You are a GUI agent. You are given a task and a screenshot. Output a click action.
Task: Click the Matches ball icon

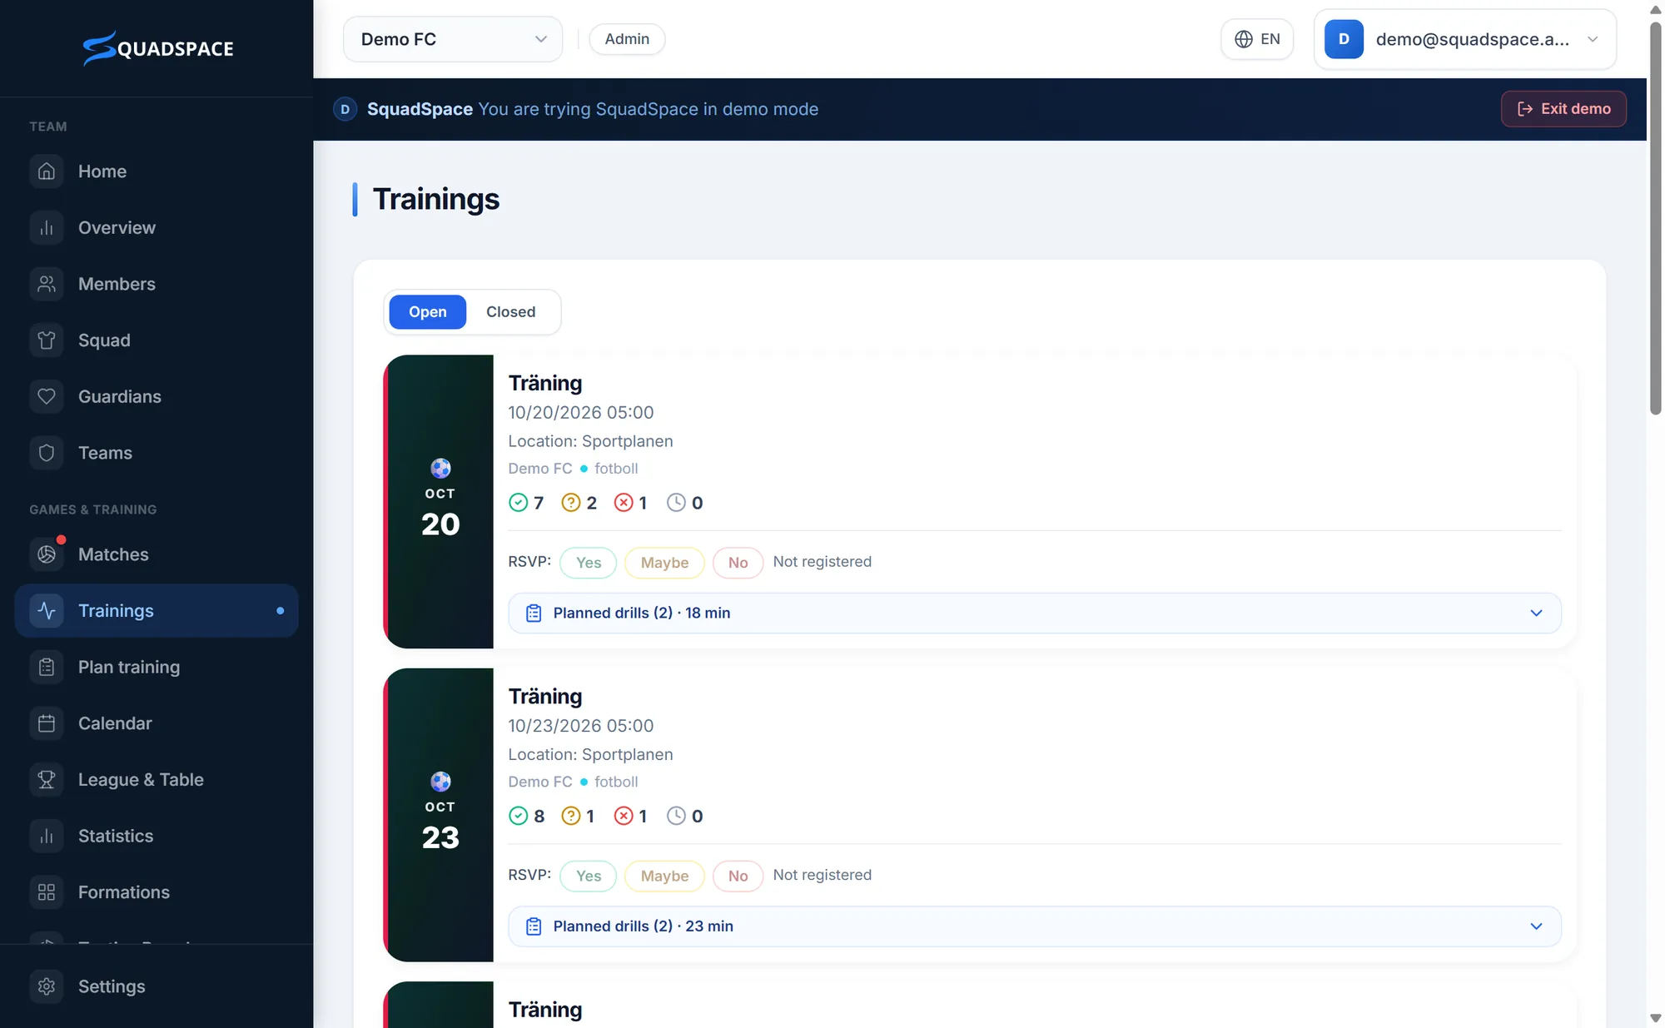(47, 554)
